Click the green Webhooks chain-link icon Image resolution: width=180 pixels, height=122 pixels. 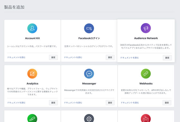pyautogui.click(x=146, y=74)
